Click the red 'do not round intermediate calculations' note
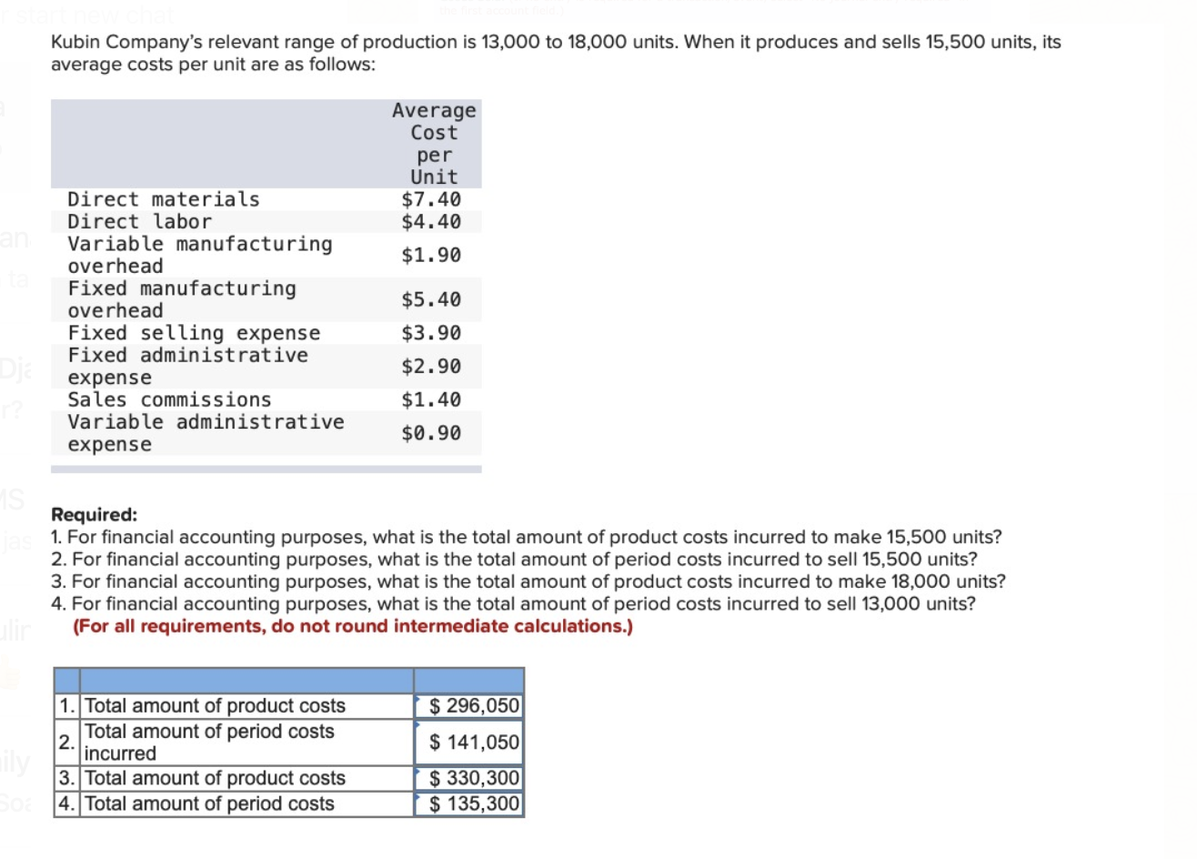Screen dimensions: 1197x859 pos(353,626)
